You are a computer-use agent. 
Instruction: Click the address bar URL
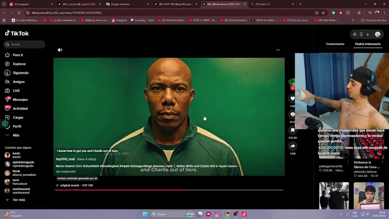click(x=67, y=13)
